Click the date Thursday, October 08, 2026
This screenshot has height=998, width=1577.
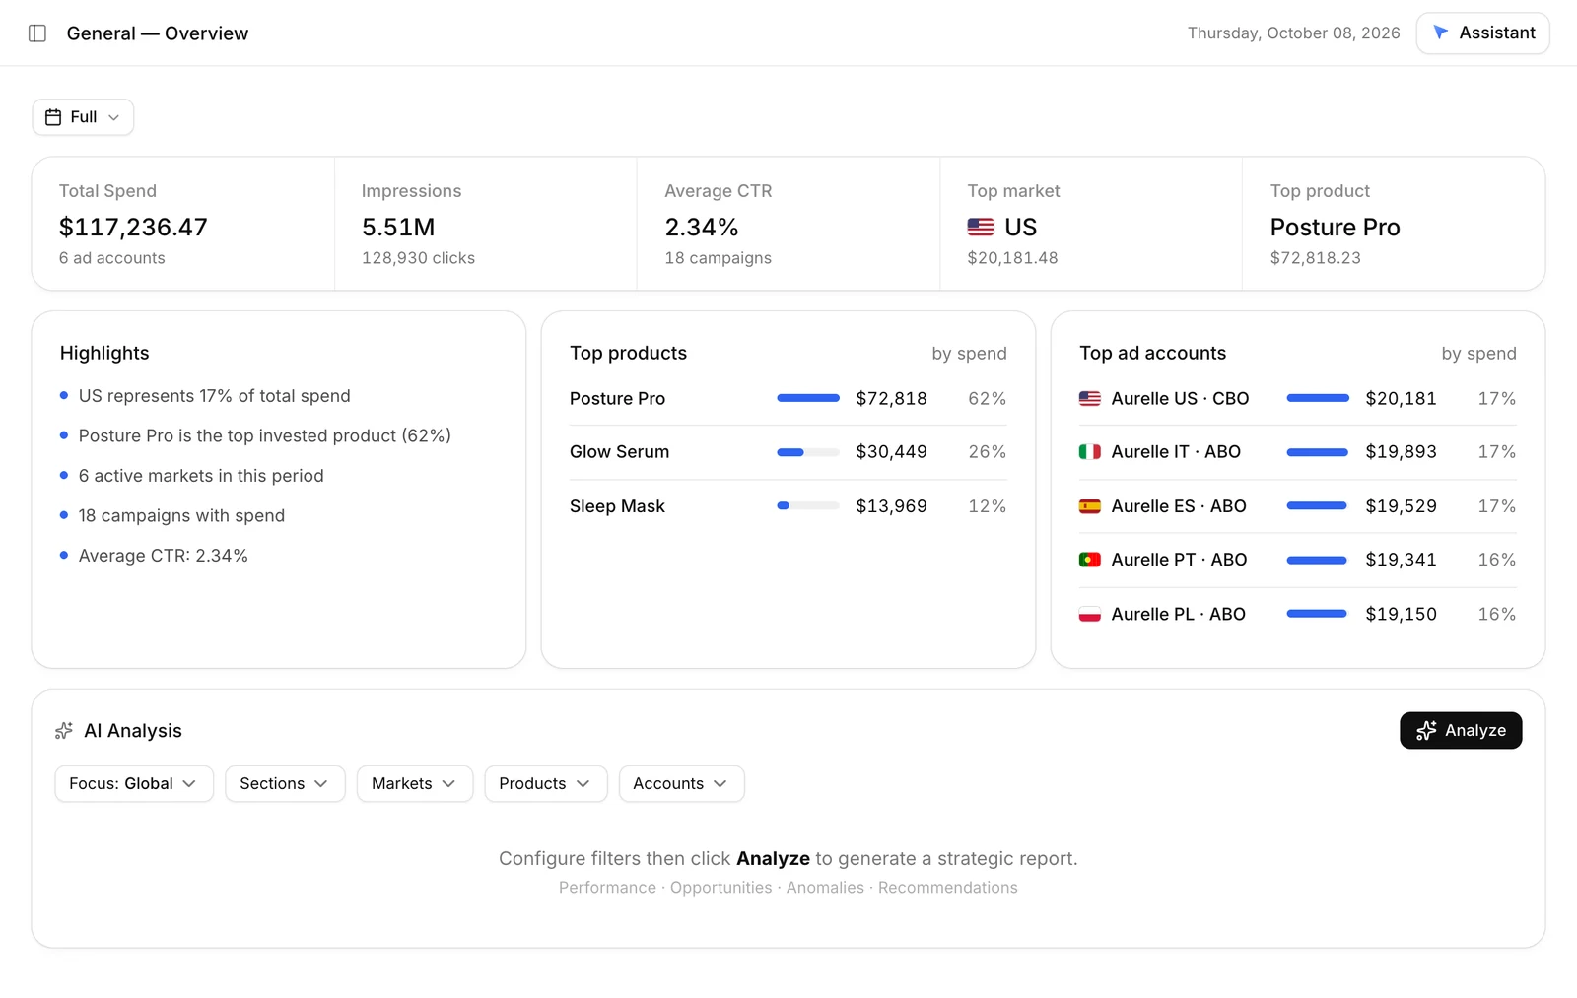[x=1293, y=33]
